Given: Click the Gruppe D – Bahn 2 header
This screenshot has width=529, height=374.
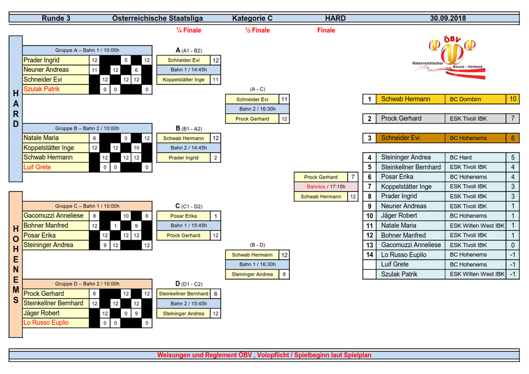Looking at the screenshot, I should point(87,283).
